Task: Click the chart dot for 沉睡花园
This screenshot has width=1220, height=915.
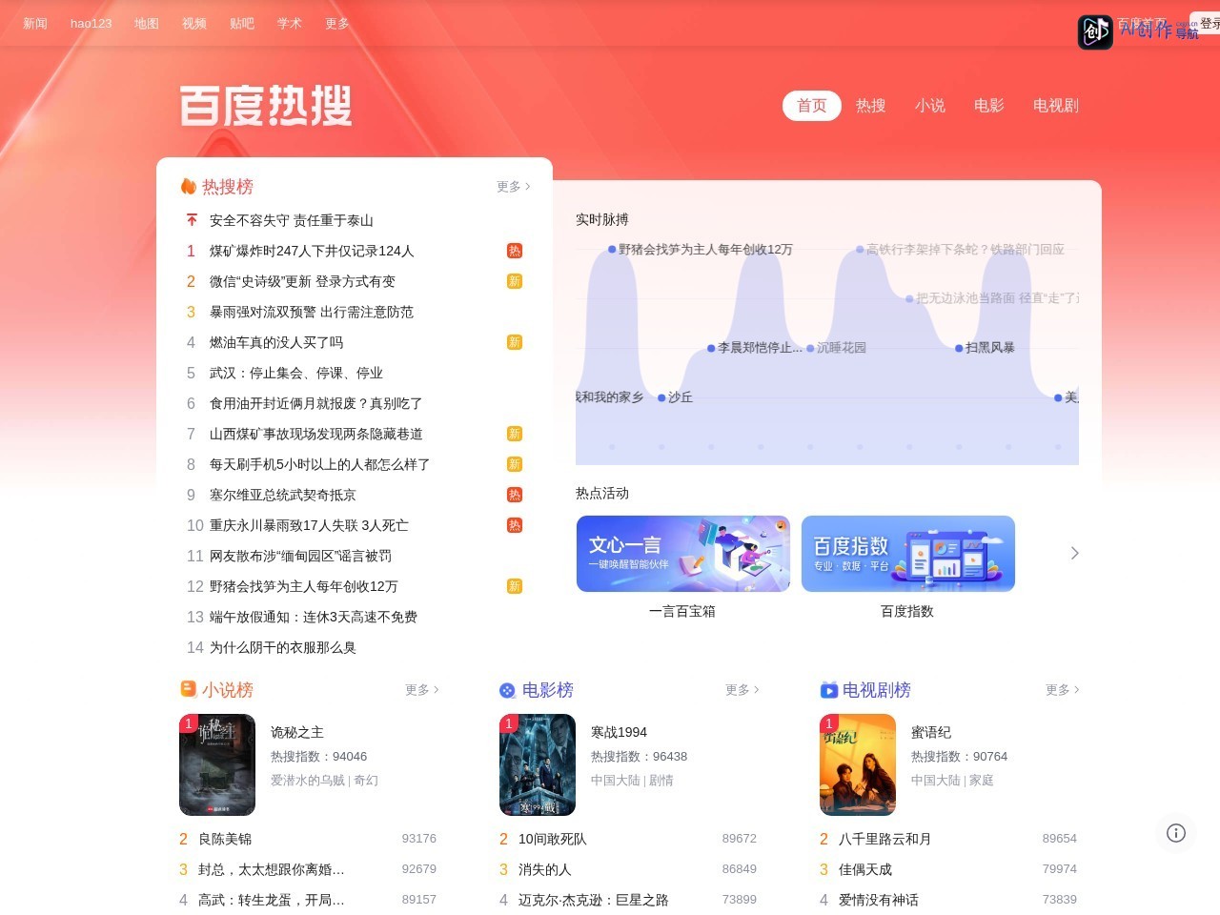Action: click(x=810, y=348)
